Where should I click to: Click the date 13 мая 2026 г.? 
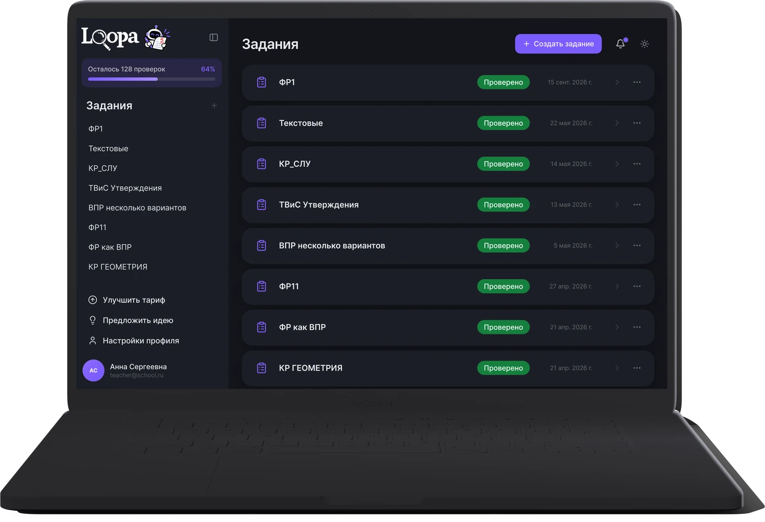pyautogui.click(x=571, y=205)
